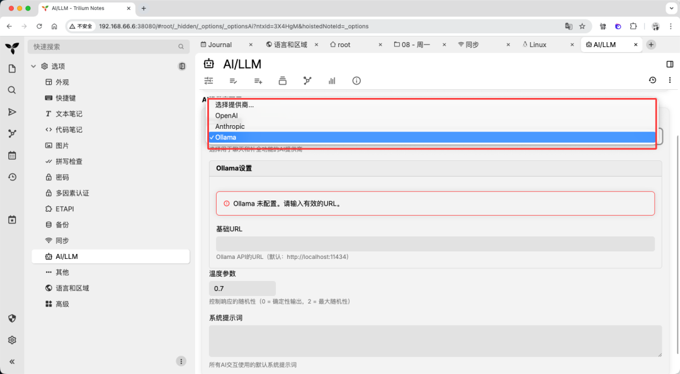The image size is (680, 374).
Task: Open tree options three-dot button
Action: [181, 361]
